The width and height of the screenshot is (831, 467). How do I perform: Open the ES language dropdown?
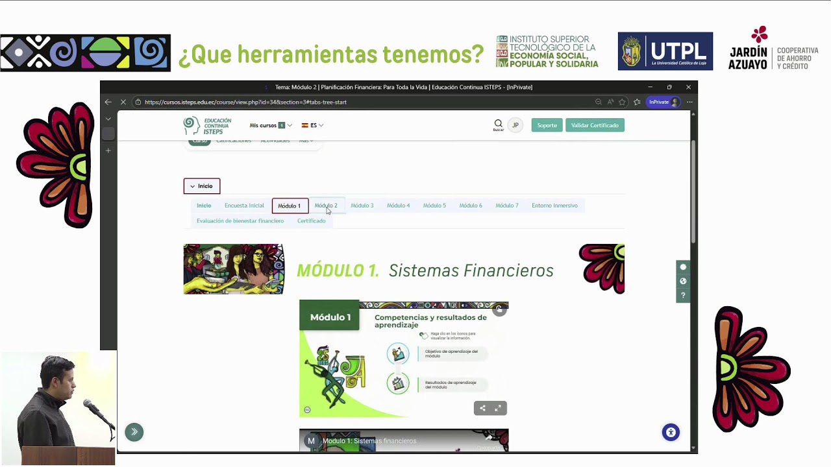[x=312, y=125]
